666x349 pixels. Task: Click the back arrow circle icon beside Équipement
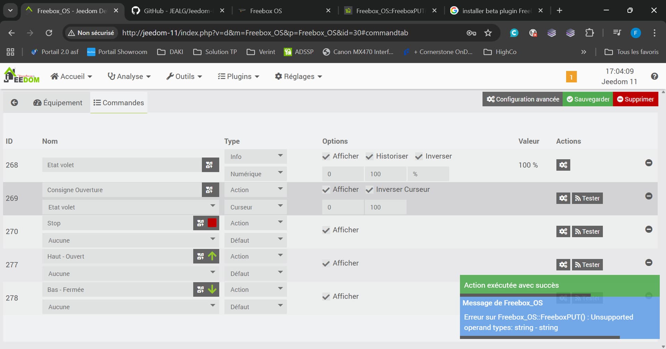tap(14, 102)
